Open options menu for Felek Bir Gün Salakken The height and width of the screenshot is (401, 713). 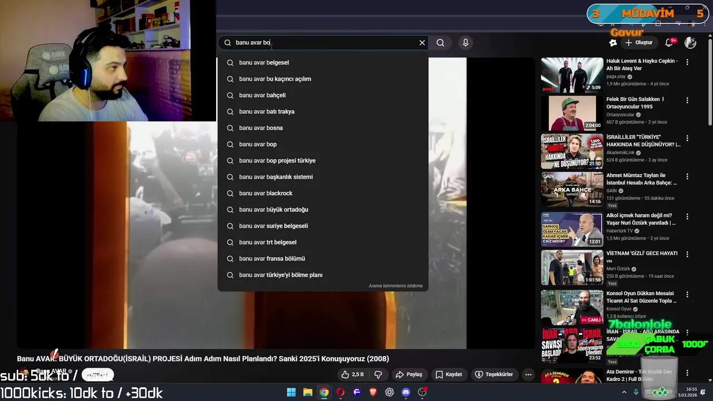(687, 100)
